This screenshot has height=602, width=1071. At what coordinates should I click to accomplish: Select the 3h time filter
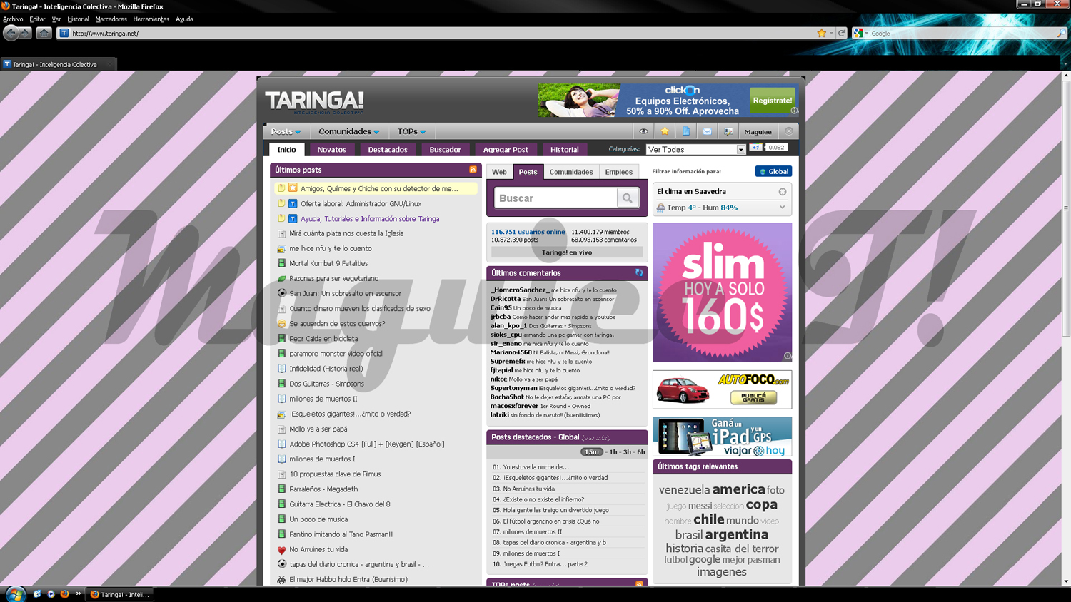pos(627,451)
